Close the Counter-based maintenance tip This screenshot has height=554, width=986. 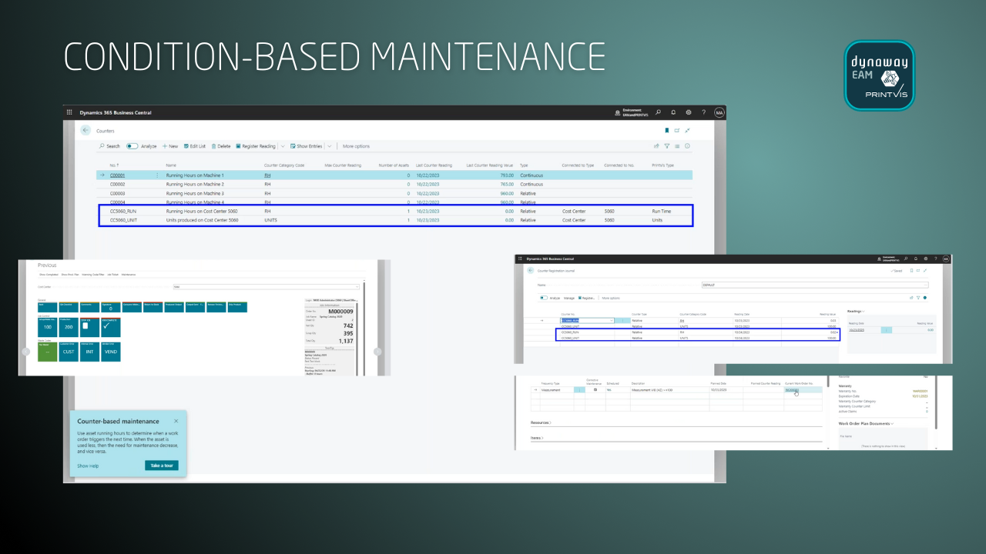tap(176, 421)
